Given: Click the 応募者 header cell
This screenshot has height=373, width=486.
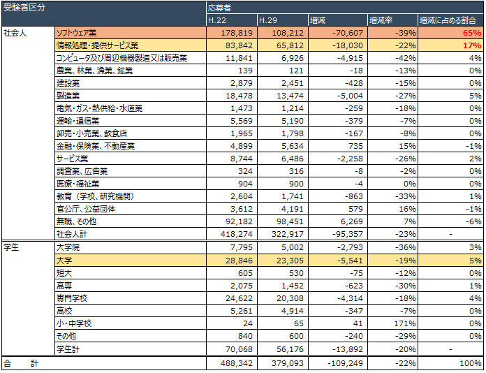Looking at the screenshot, I should coord(345,8).
